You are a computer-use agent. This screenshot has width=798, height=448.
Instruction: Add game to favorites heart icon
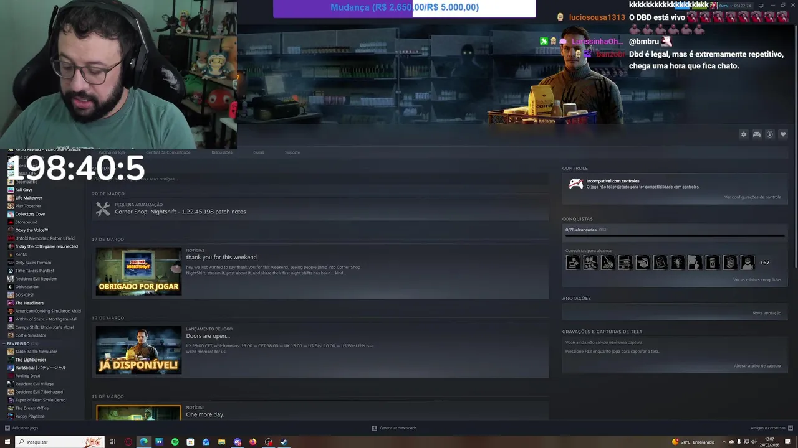[783, 134]
